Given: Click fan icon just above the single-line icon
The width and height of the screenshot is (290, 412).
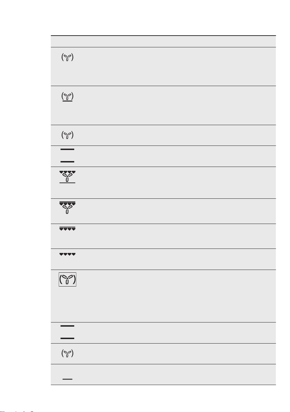Looking at the screenshot, I should (x=67, y=354).
